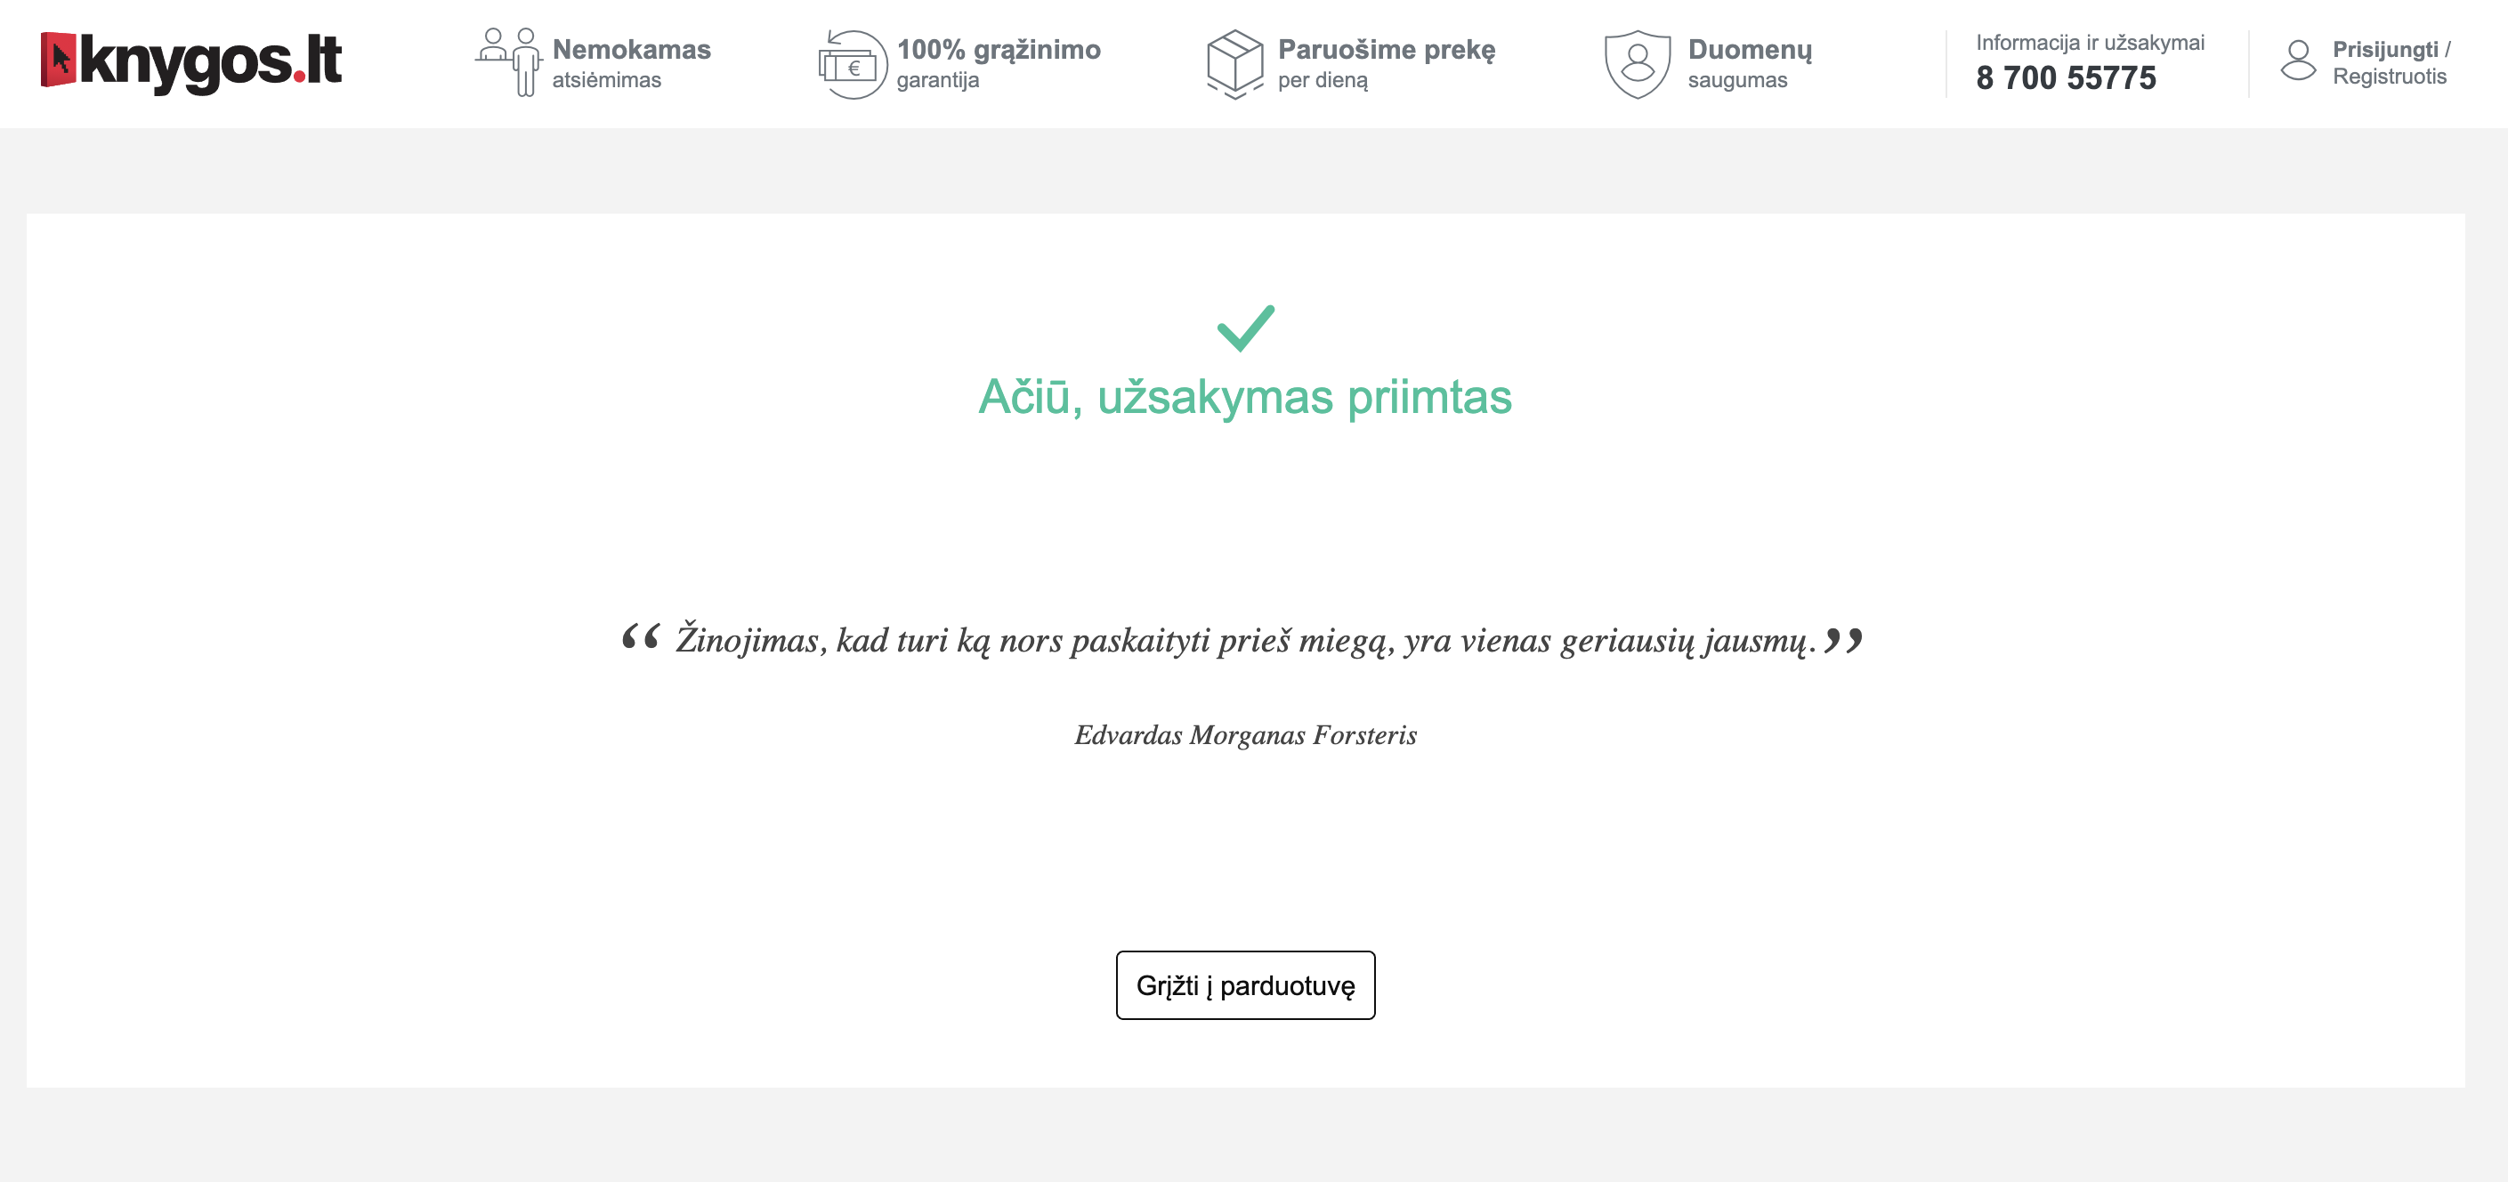Click the phone number 8 700 55775

2065,78
